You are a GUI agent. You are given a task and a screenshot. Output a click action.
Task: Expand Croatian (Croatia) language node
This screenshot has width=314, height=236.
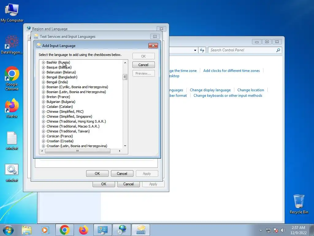click(x=43, y=141)
